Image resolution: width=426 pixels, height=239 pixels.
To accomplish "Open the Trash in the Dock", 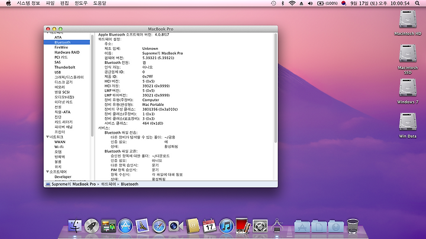I will (353, 226).
